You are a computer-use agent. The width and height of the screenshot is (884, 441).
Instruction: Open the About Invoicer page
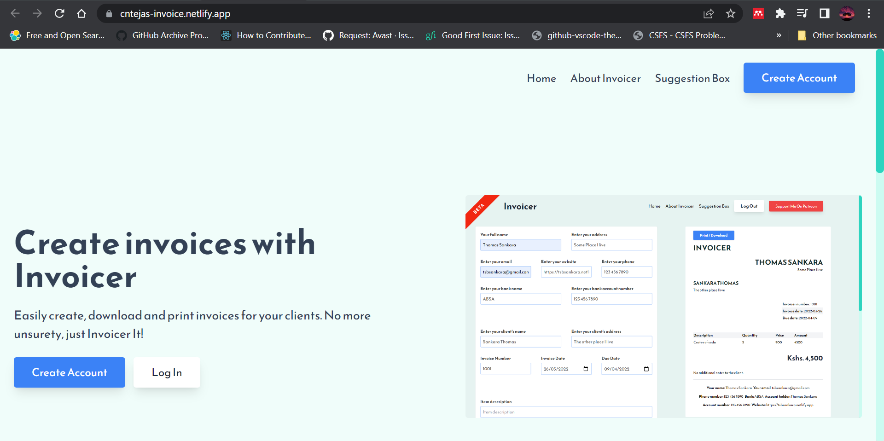605,78
